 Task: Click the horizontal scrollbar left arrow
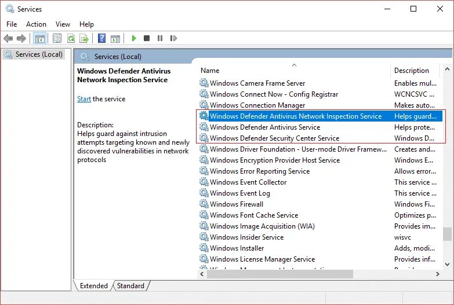(202, 274)
